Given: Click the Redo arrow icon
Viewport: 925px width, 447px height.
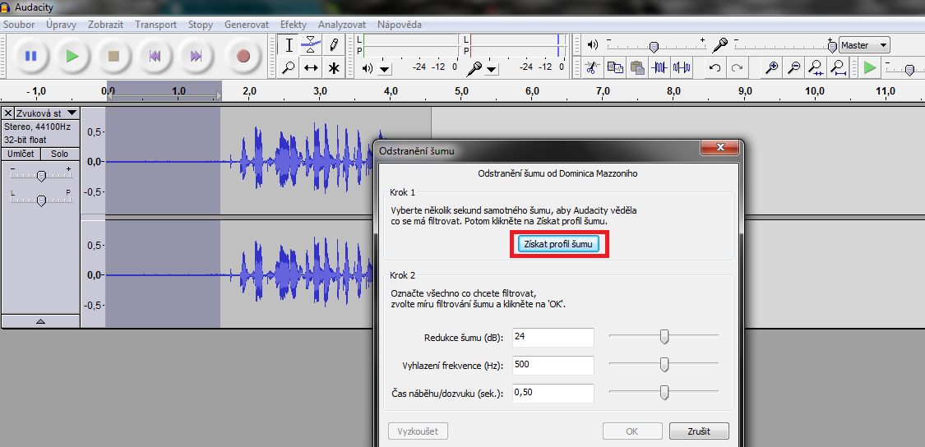Looking at the screenshot, I should (x=738, y=67).
